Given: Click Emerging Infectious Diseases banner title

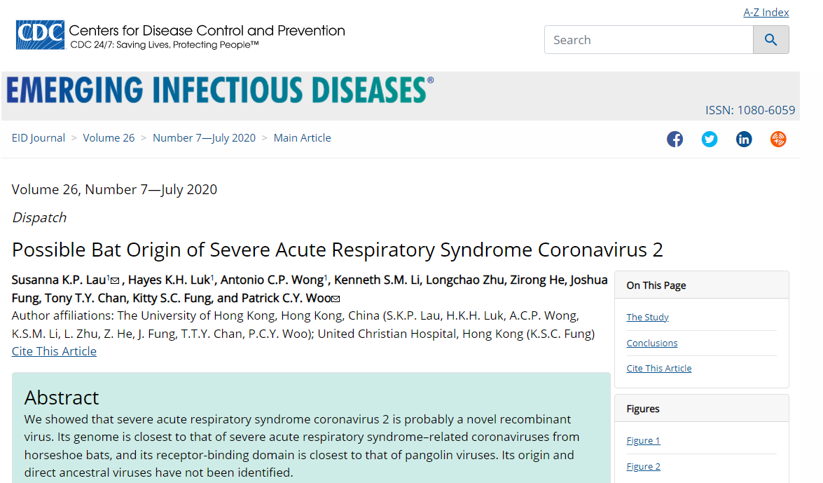Looking at the screenshot, I should click(220, 90).
